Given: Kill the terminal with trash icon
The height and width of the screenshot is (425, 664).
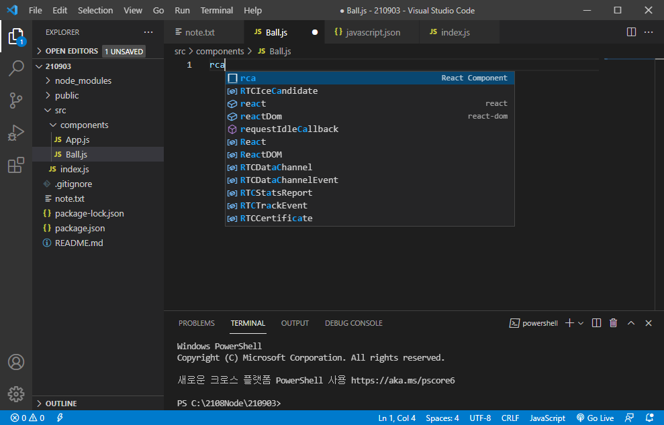Looking at the screenshot, I should pos(613,323).
